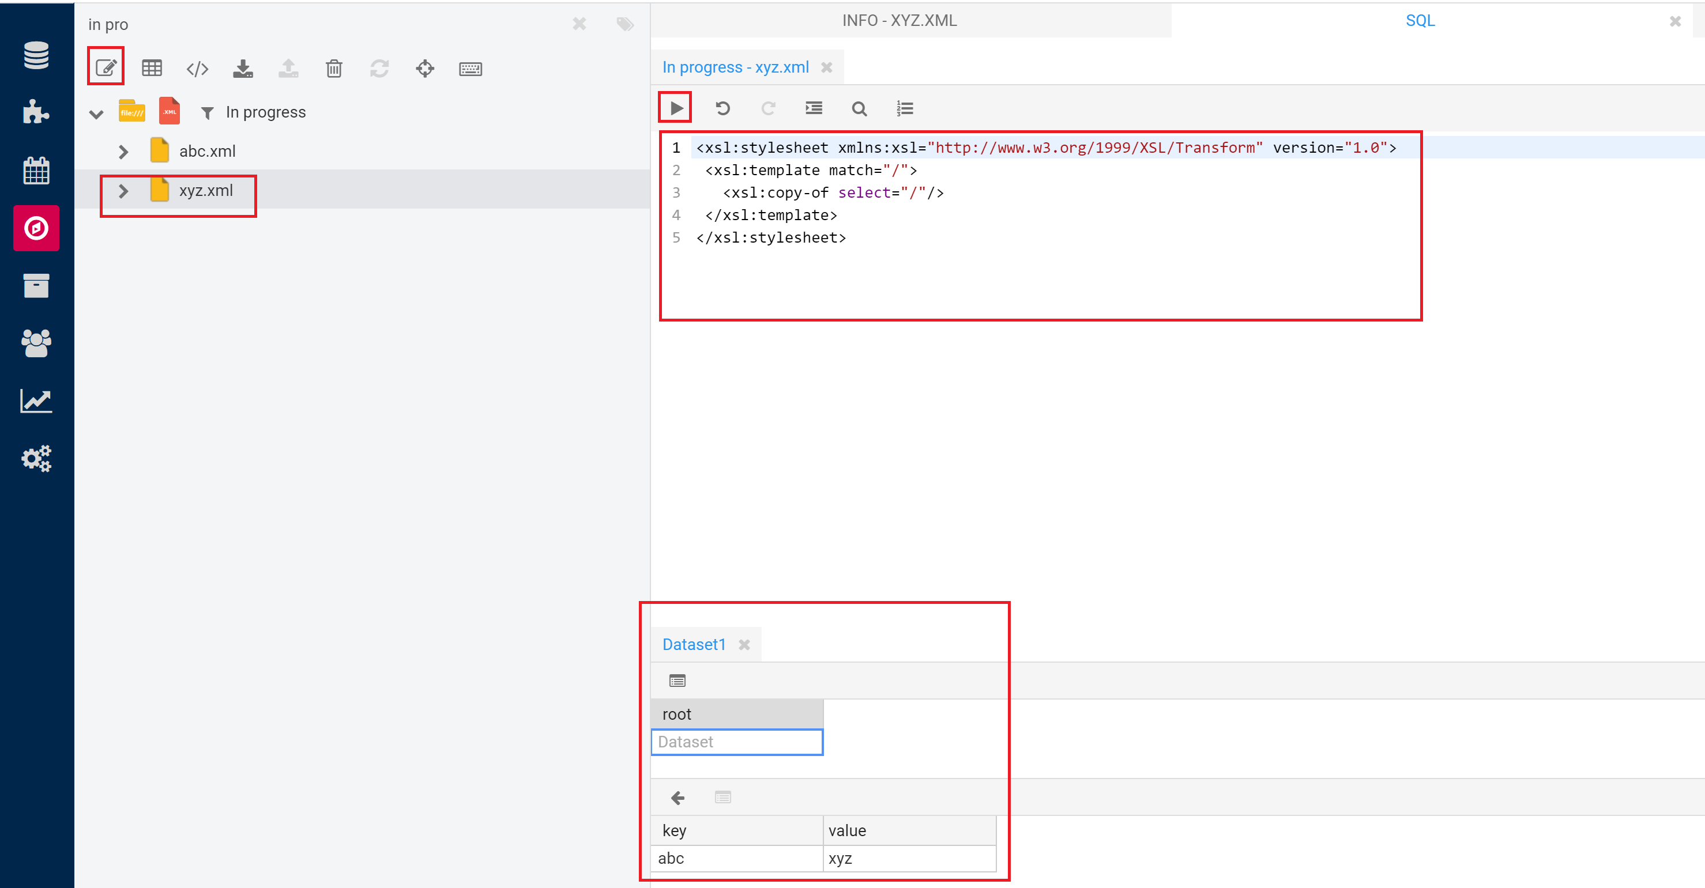Screen dimensions: 1705x888
Task: Expand the xyz.xml tree node
Action: pos(123,191)
